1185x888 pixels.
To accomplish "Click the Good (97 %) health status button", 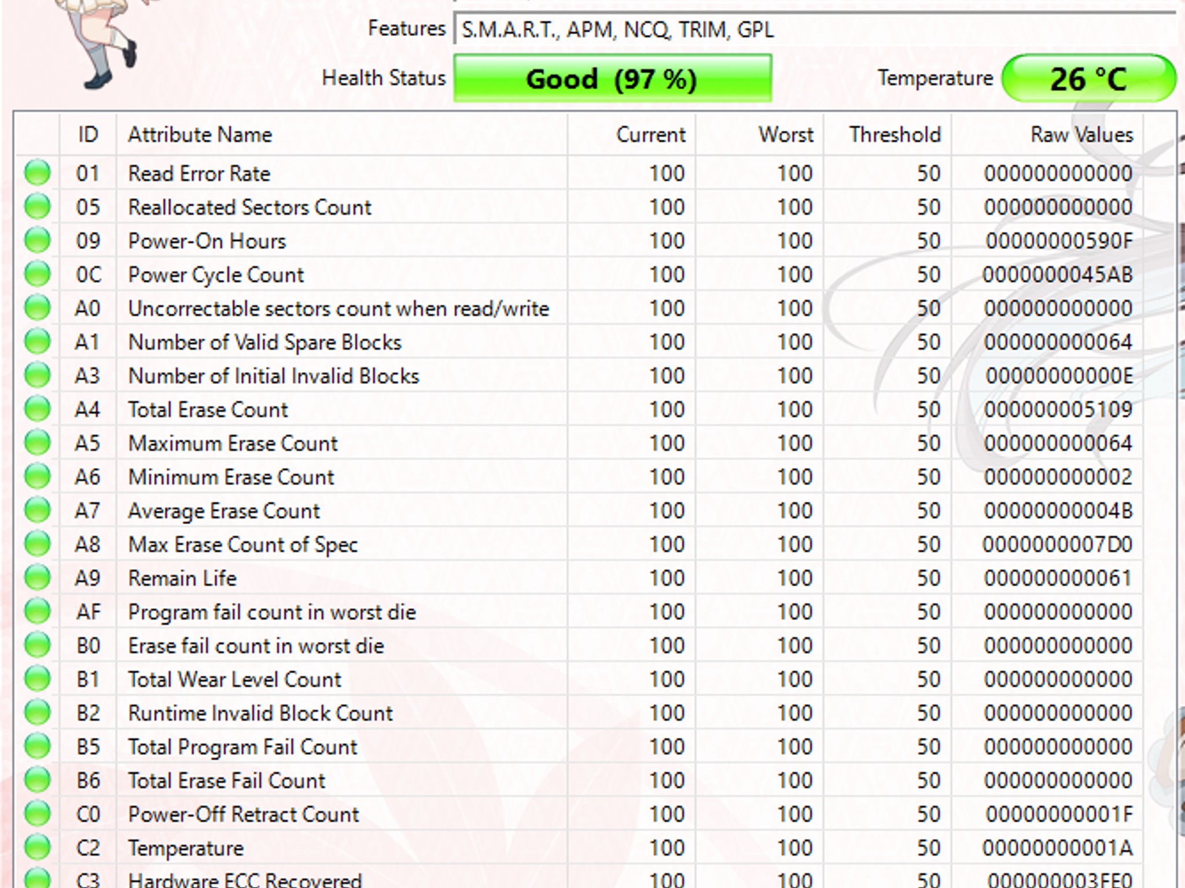I will [x=612, y=79].
